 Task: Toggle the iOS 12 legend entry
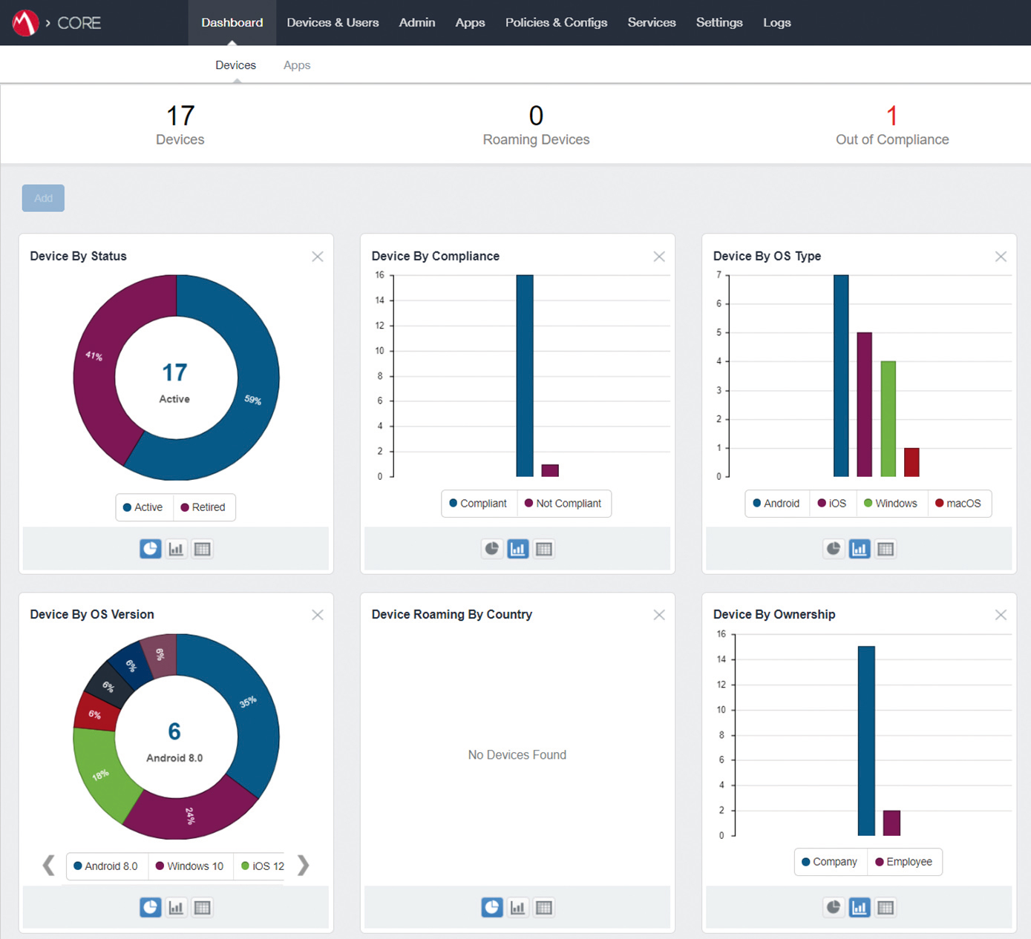coord(263,866)
